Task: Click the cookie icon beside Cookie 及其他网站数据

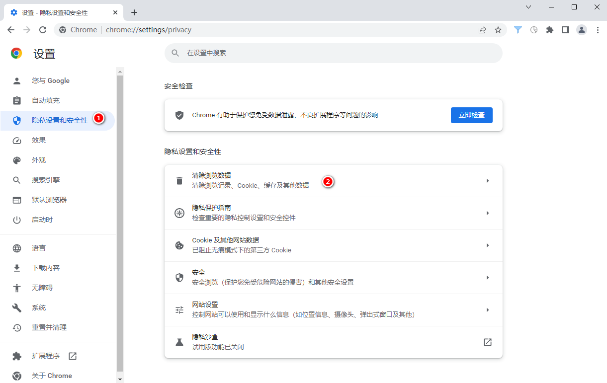Action: click(x=179, y=245)
